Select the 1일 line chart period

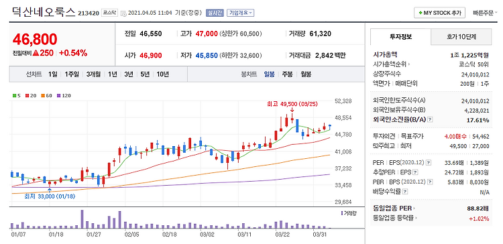pyautogui.click(x=52, y=74)
